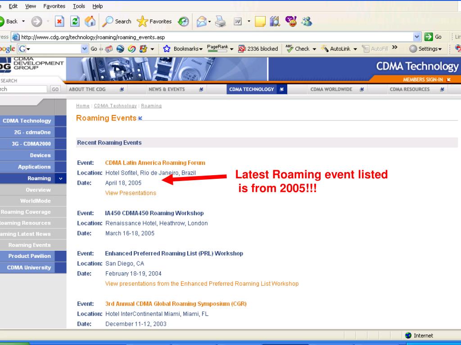The image size is (461, 345).
Task: Print the page using the printer icon
Action: (221, 22)
